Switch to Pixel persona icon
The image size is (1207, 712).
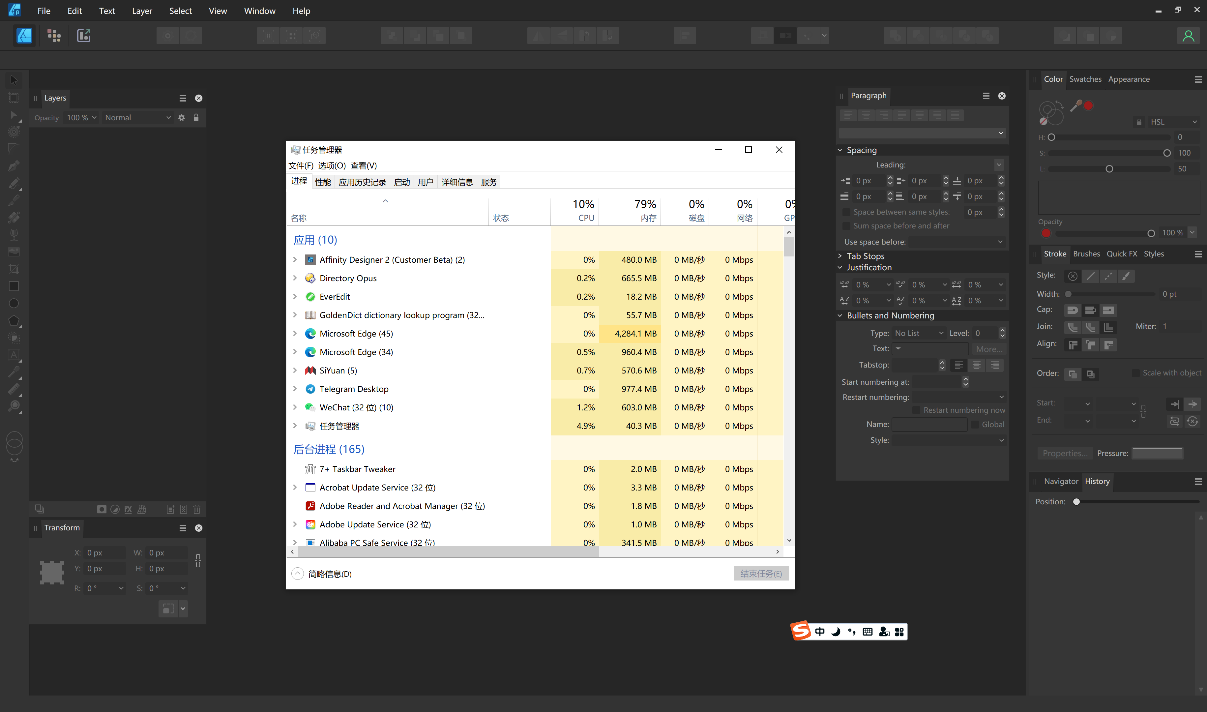click(54, 36)
